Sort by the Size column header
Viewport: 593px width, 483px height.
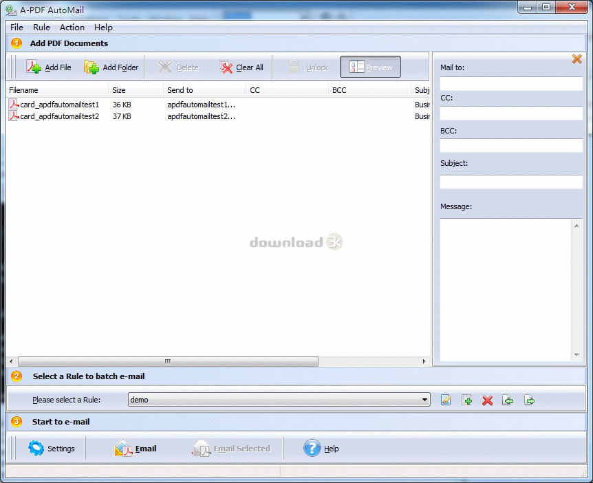click(x=136, y=90)
